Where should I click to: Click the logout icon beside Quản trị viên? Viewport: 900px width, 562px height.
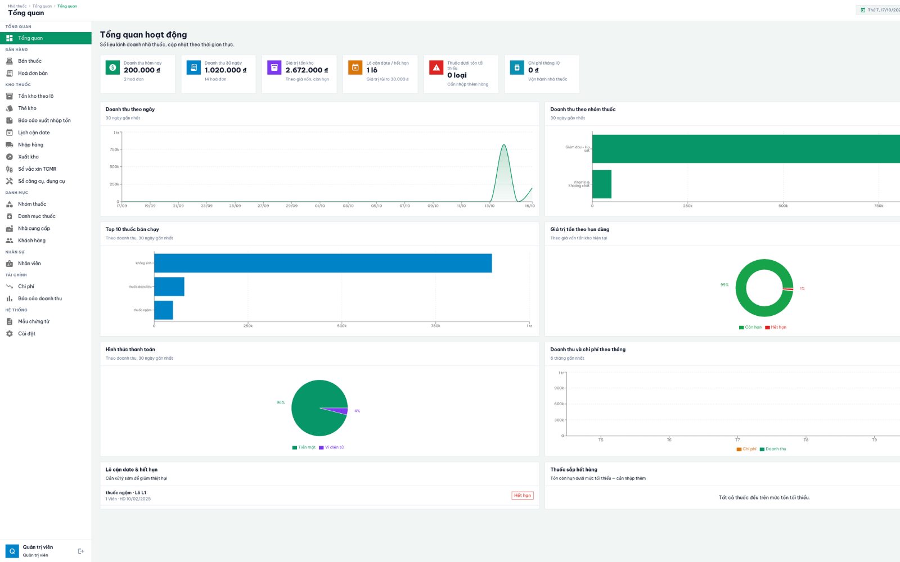[81, 551]
